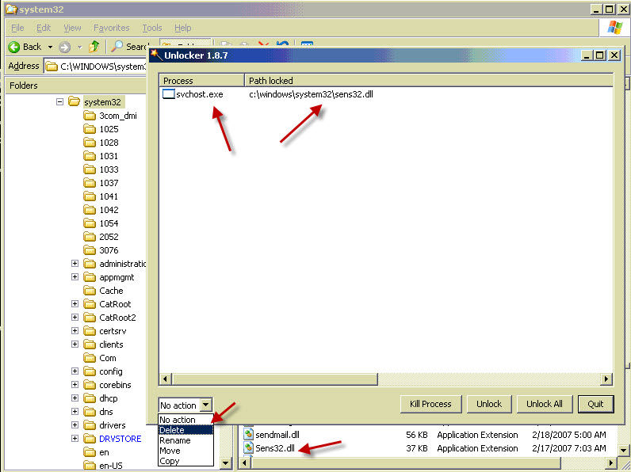
Task: Select the Cache folder
Action: [x=111, y=291]
